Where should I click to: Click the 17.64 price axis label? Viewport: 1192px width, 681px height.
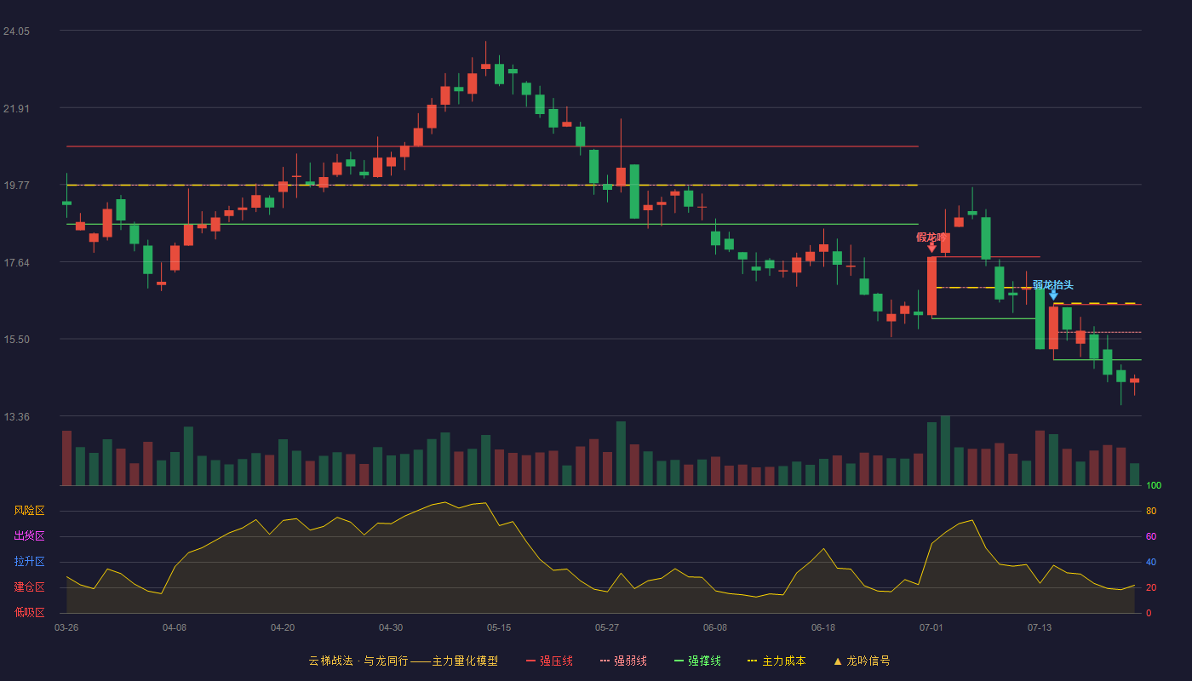point(16,263)
